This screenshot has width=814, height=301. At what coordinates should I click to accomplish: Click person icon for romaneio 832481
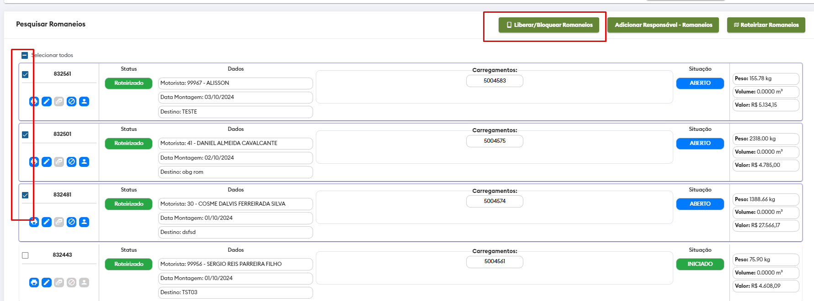(84, 222)
